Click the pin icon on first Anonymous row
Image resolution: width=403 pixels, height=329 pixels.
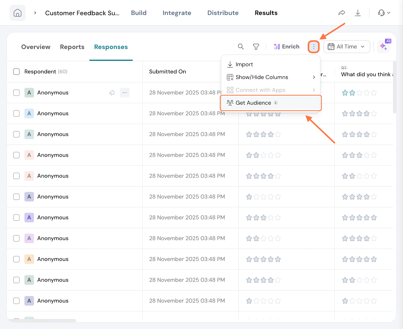[112, 93]
